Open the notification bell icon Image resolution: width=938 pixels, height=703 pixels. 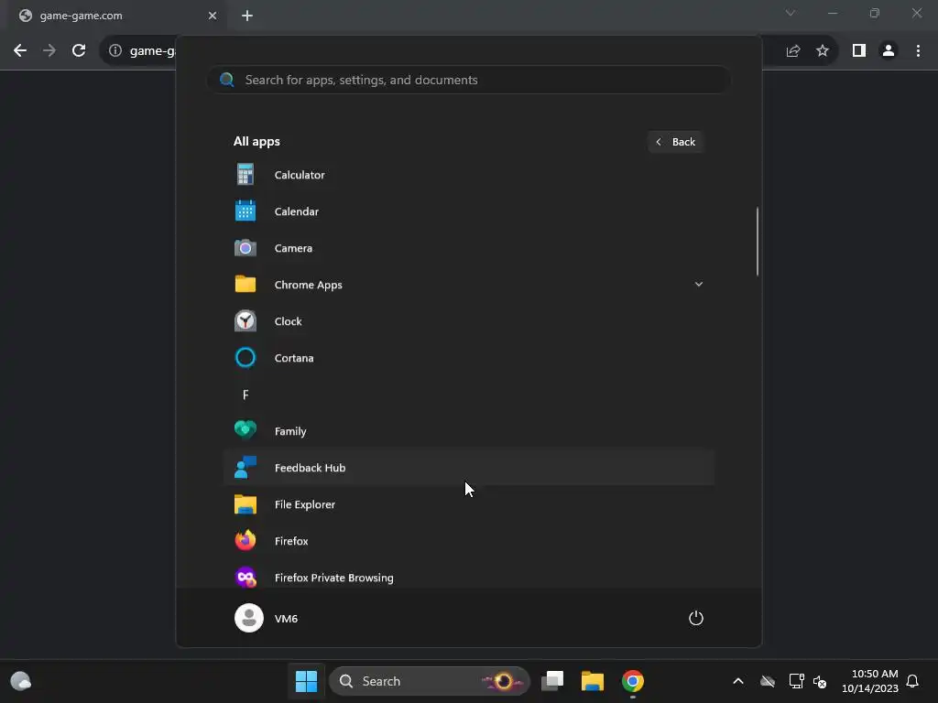tap(912, 681)
